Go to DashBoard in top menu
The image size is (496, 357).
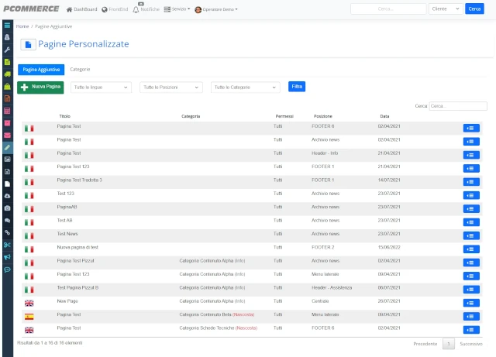point(82,9)
